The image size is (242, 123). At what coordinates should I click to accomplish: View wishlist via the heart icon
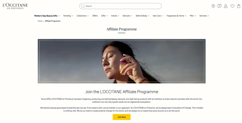232,6
